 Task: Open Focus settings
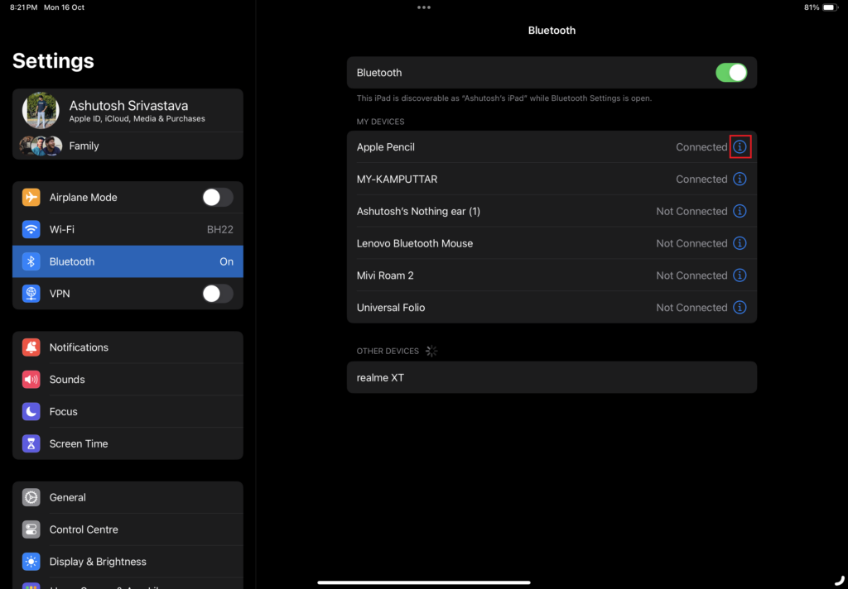[128, 412]
